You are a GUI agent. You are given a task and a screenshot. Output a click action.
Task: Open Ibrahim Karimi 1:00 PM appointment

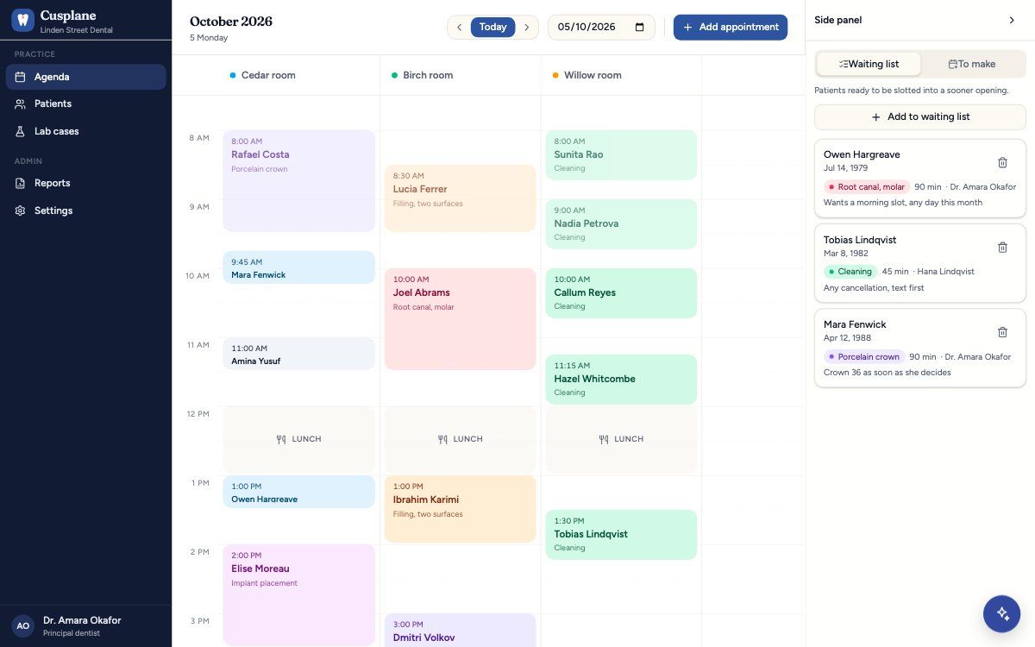(x=460, y=509)
